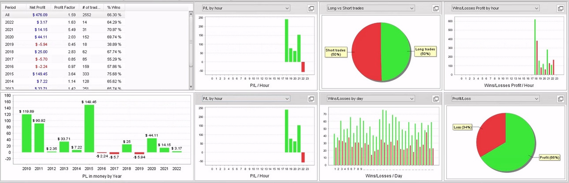Open the Long vs Short trades dropdown

[x=371, y=8]
